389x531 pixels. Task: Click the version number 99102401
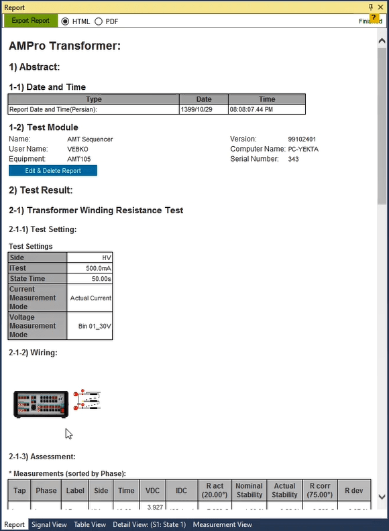(x=302, y=139)
